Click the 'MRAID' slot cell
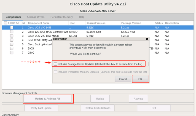The height and width of the screenshot is (116, 196). pos(73,32)
